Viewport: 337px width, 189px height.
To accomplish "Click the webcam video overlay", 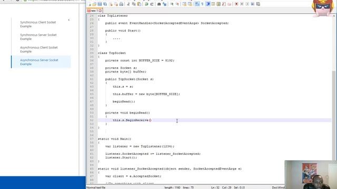I will pyautogui.click(x=311, y=175).
